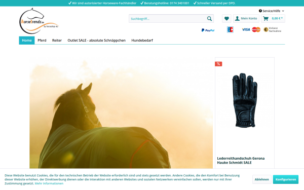Open the Hundebedarf menu

(x=142, y=41)
